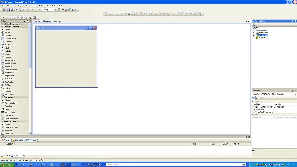297x167 pixels.
Task: Cut selection using the scissors icon
Action: tap(16, 10)
